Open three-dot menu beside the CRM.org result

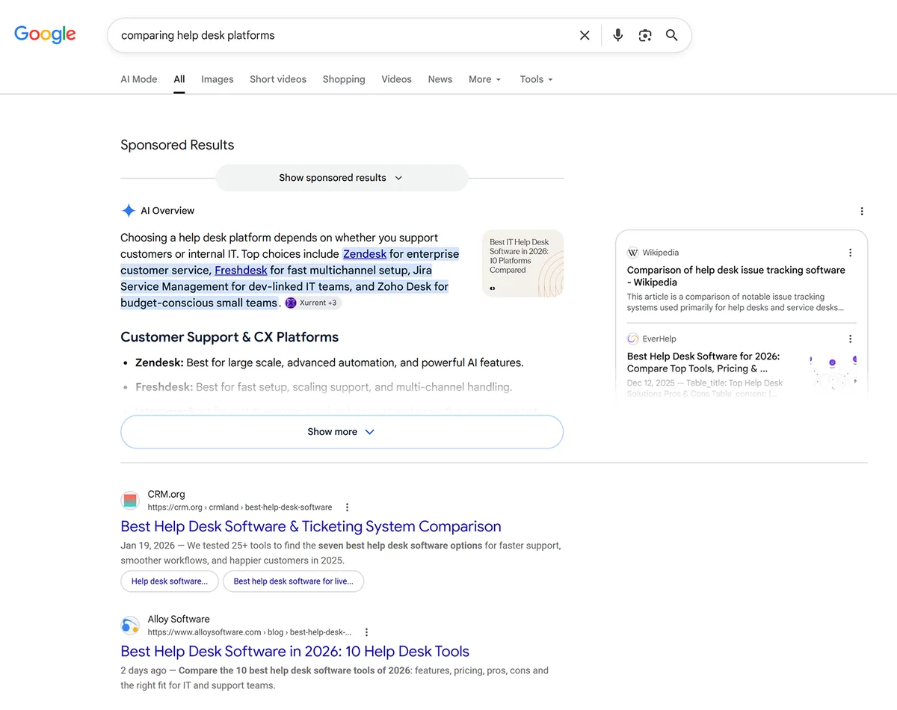[x=347, y=507]
